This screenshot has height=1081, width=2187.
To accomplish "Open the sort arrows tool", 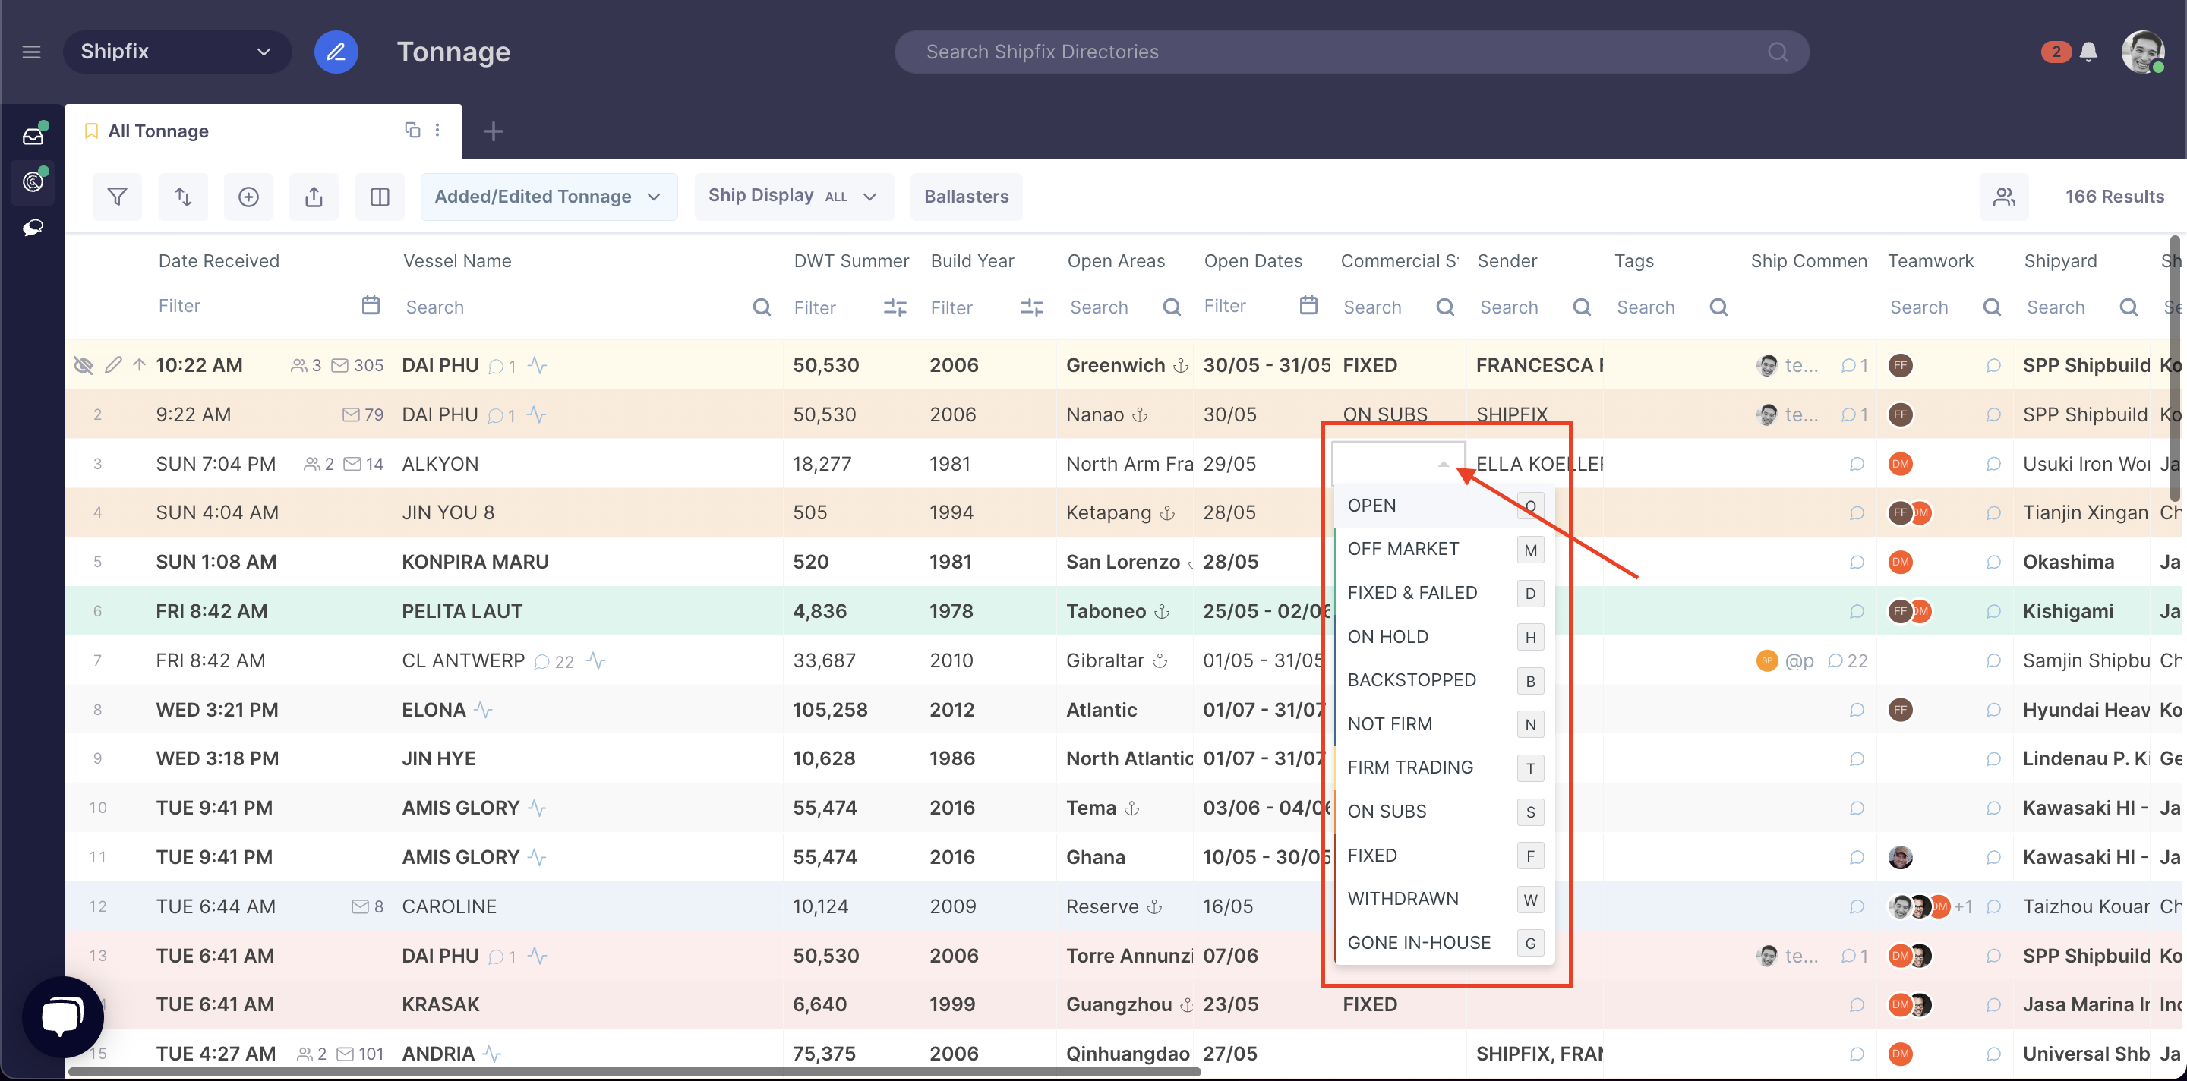I will 182,197.
